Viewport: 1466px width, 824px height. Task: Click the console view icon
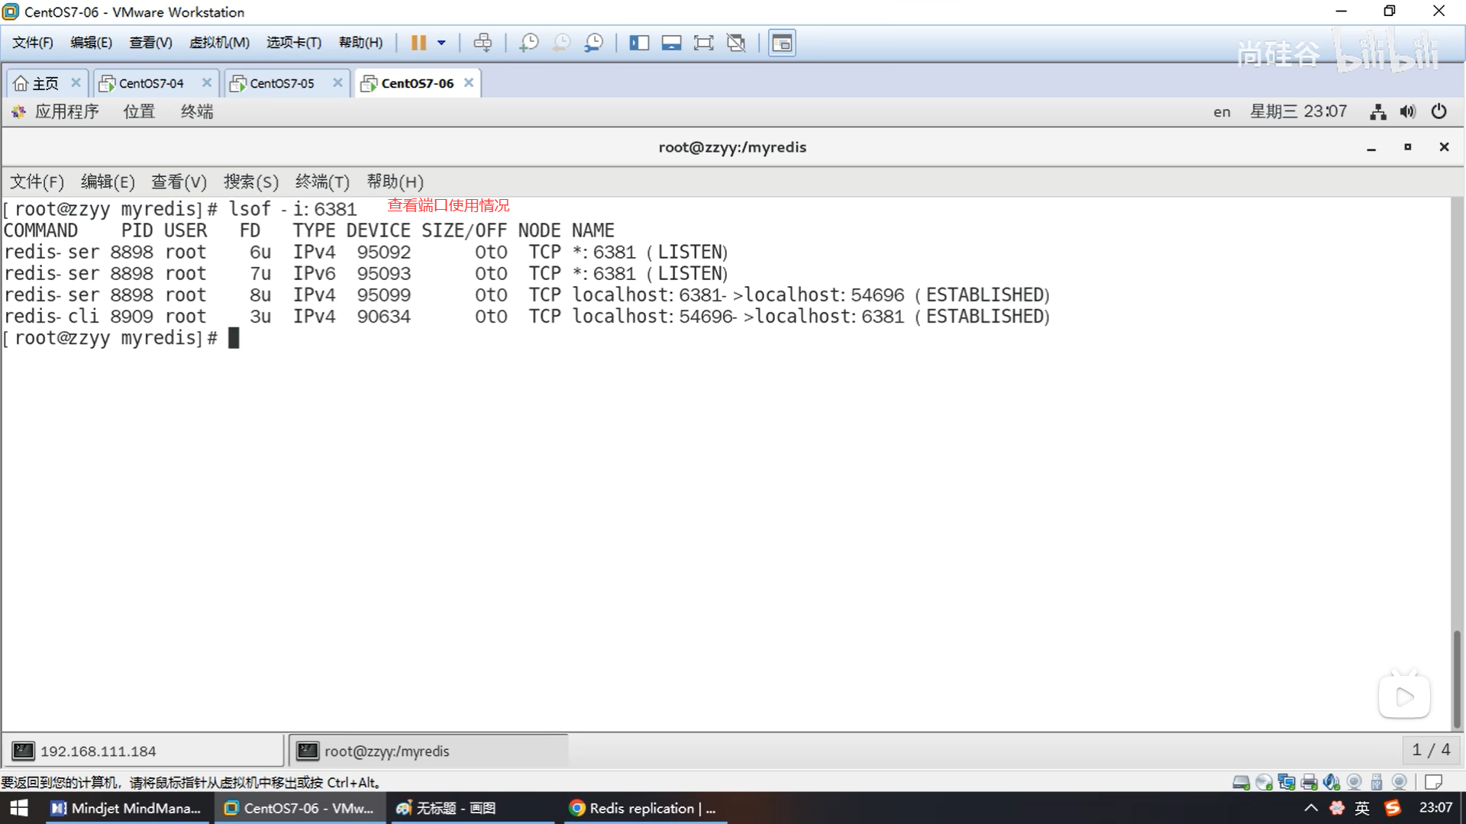tap(782, 43)
